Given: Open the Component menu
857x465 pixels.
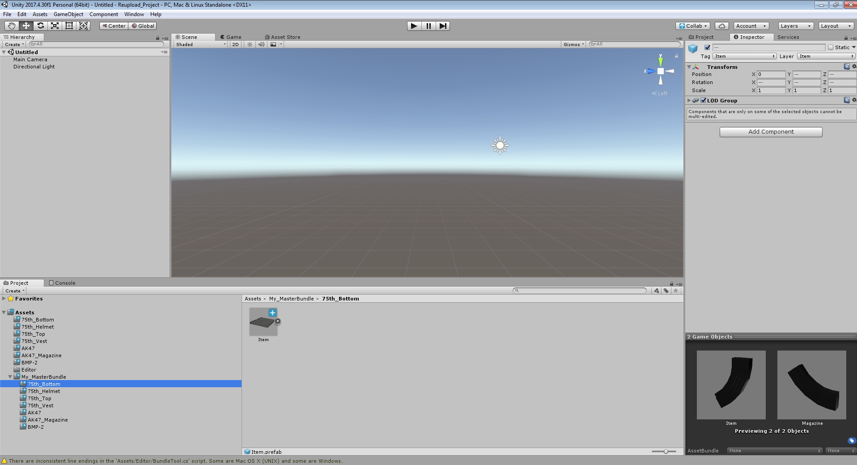Looking at the screenshot, I should pos(104,14).
